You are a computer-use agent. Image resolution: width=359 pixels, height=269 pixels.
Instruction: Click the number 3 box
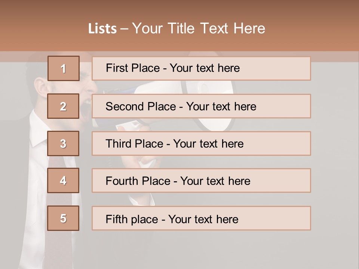pos(63,143)
